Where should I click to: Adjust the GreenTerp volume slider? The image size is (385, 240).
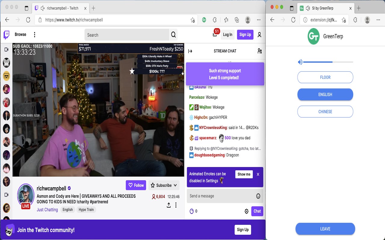(x=328, y=62)
